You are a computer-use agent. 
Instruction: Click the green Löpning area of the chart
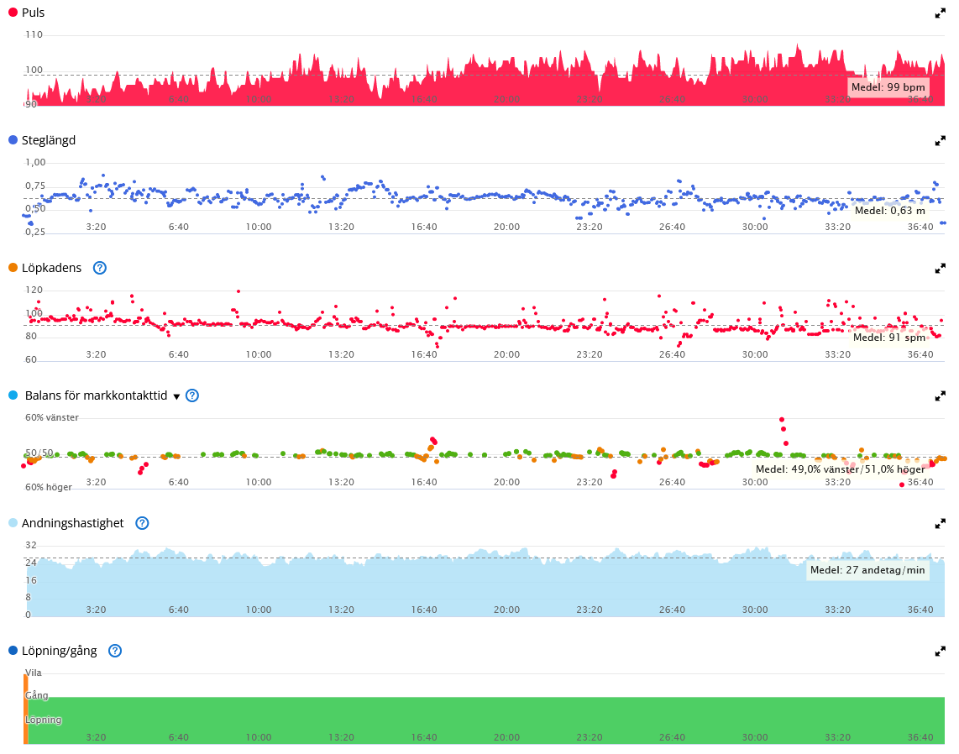[x=486, y=720]
